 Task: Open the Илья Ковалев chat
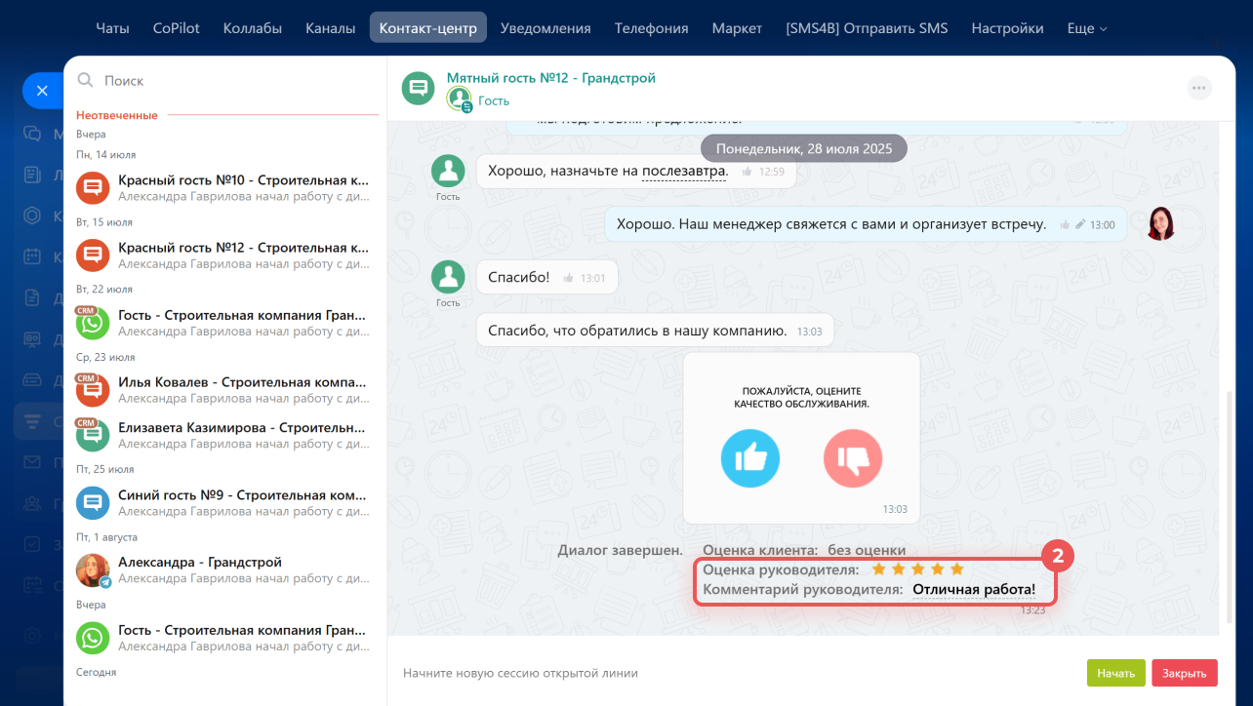(x=226, y=390)
